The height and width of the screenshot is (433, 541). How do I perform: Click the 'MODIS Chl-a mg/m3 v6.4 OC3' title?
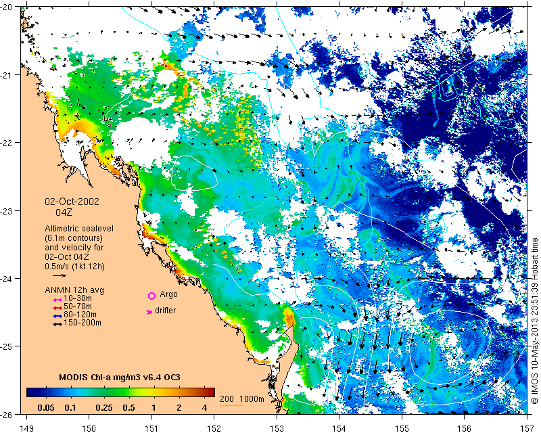120,377
